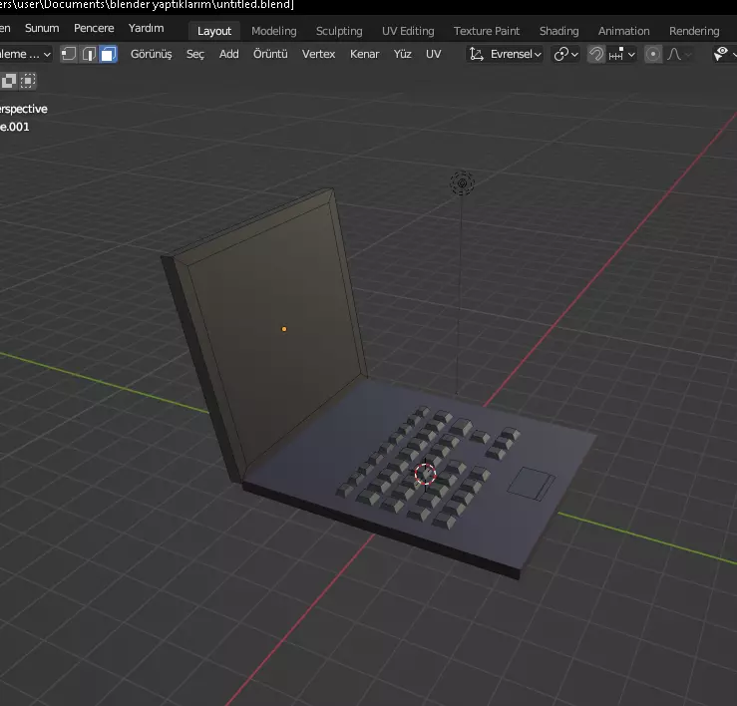Switch to the Shading workspace tab

pyautogui.click(x=558, y=31)
